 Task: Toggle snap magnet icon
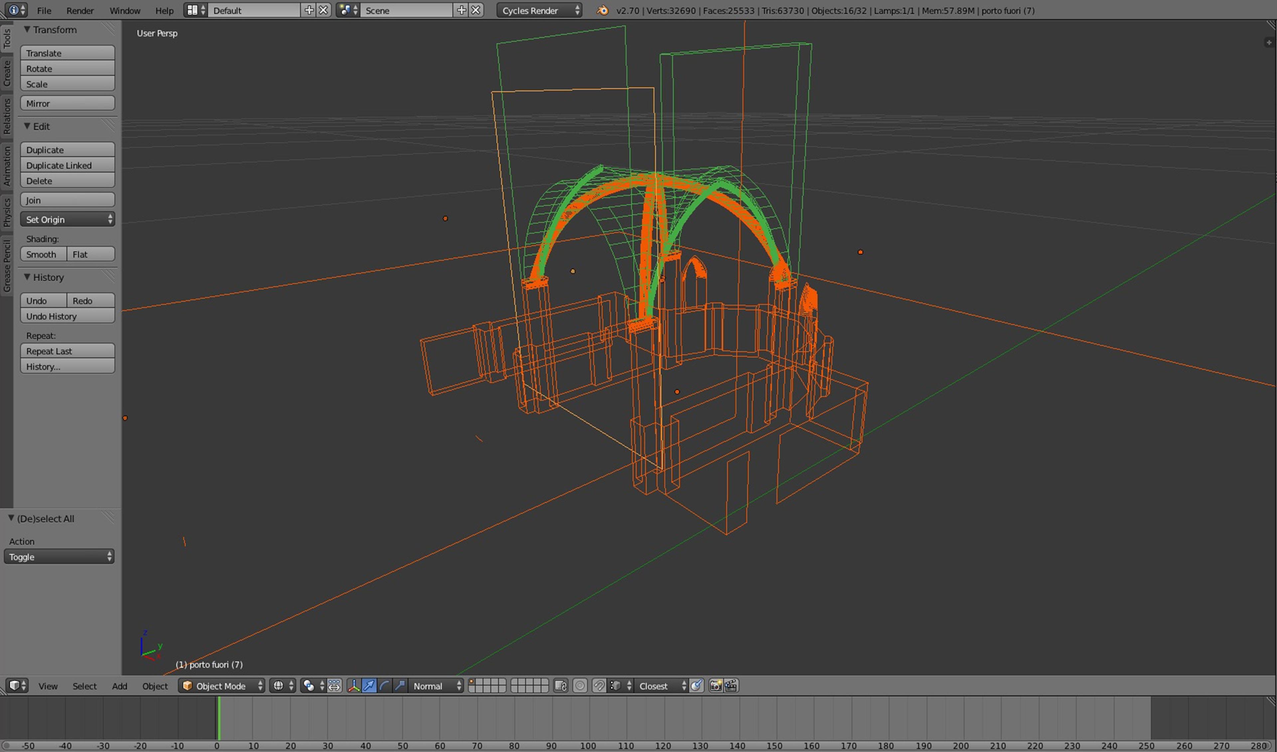[599, 685]
